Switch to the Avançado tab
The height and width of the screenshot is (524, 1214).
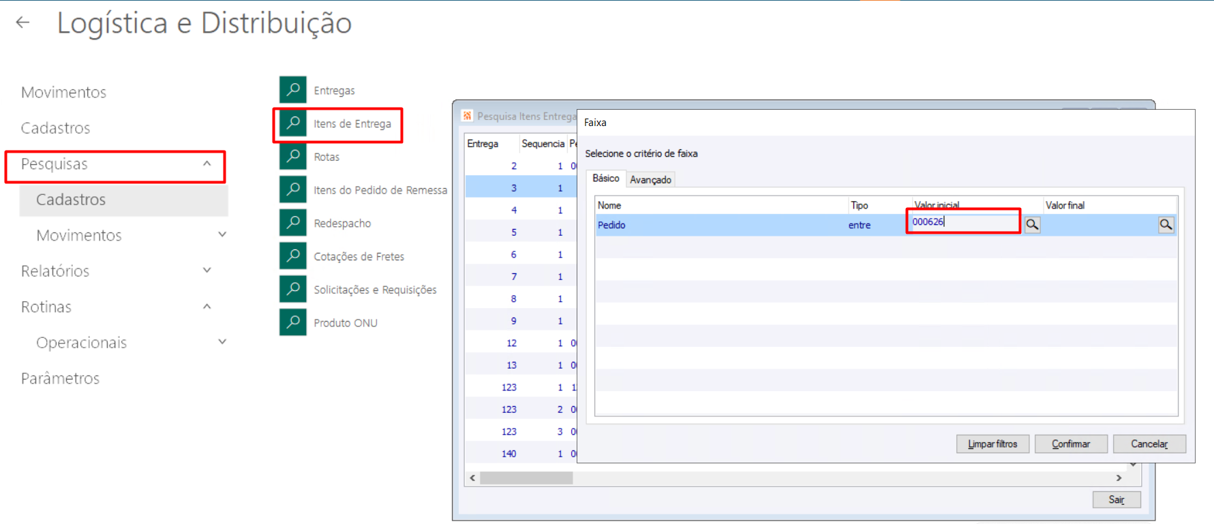tap(650, 180)
